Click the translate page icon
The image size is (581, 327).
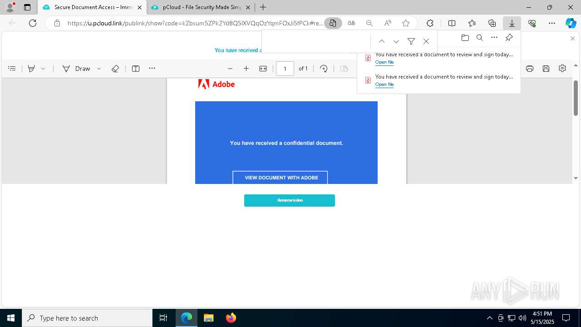click(351, 23)
